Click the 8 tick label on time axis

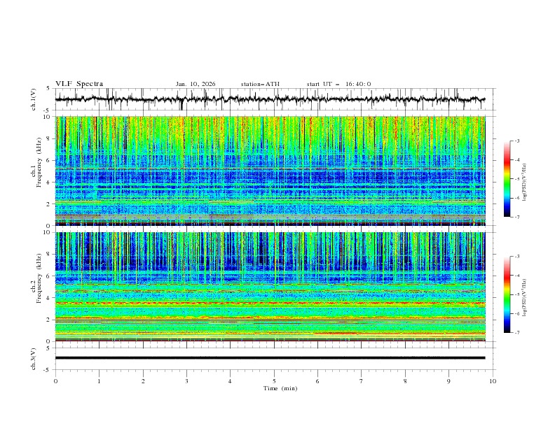coord(405,380)
